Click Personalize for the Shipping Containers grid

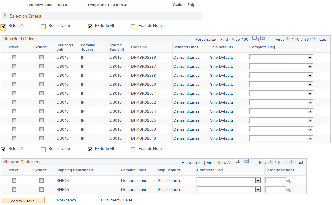(192, 162)
